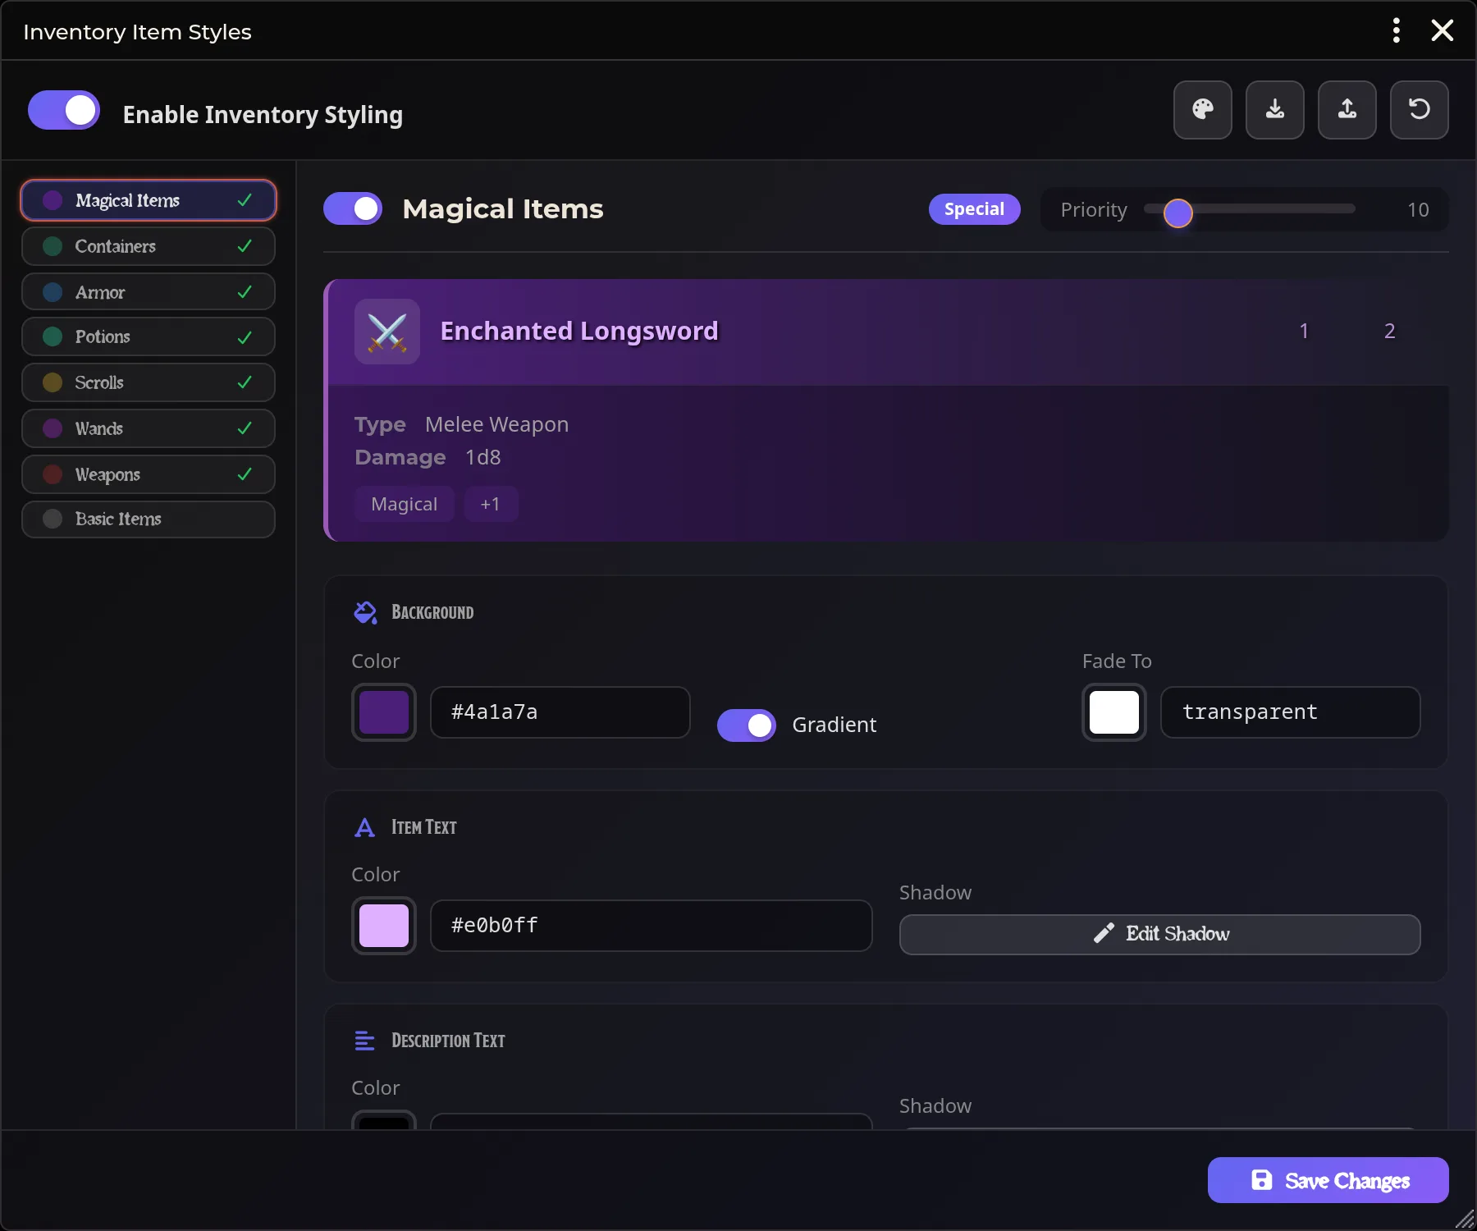Click the Enchanted Longsword item name
1477x1231 pixels.
578,331
